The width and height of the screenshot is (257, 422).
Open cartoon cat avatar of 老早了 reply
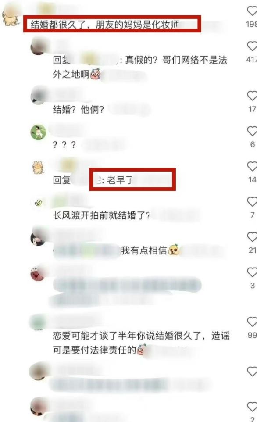click(38, 168)
